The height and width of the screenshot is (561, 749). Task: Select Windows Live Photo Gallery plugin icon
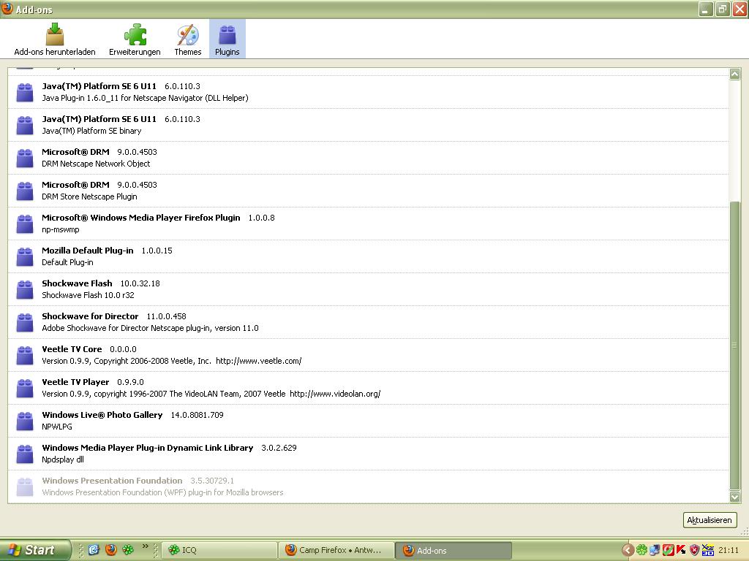click(25, 421)
